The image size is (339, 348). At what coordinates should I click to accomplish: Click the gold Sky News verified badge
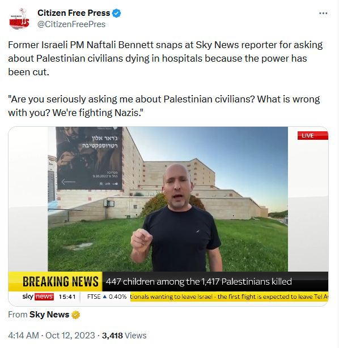[x=76, y=315]
